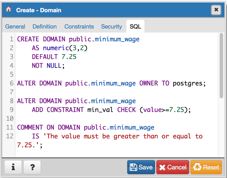Place cursor on the CREATE DOMAIN line
227x178 pixels.
click(78, 39)
